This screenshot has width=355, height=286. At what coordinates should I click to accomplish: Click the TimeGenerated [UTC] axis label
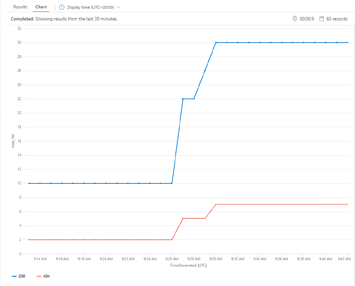pos(189,265)
